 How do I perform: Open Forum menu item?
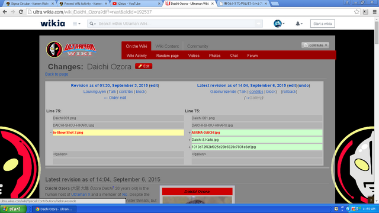pyautogui.click(x=252, y=56)
